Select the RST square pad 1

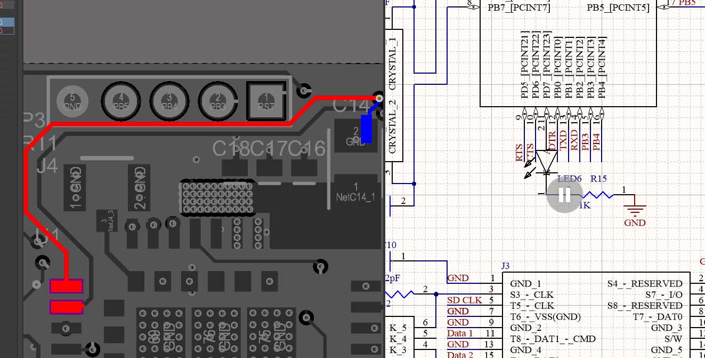point(266,100)
